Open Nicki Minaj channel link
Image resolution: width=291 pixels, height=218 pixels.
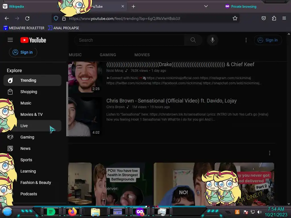pyautogui.click(x=115, y=71)
